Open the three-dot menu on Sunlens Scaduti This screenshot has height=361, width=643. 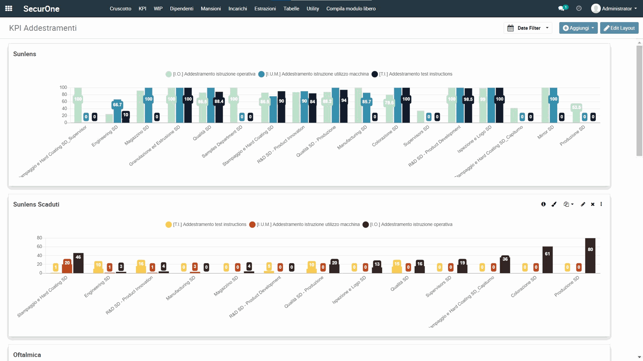(601, 204)
